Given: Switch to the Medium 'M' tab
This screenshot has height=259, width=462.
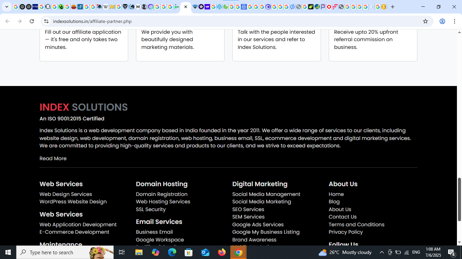Looking at the screenshot, I should (138, 7).
